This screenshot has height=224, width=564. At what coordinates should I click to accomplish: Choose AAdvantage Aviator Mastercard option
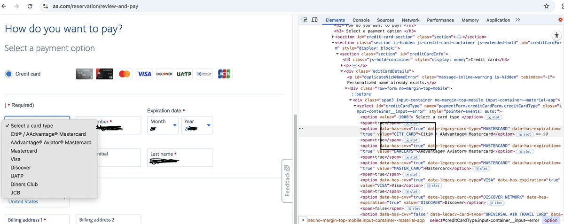(x=50, y=142)
